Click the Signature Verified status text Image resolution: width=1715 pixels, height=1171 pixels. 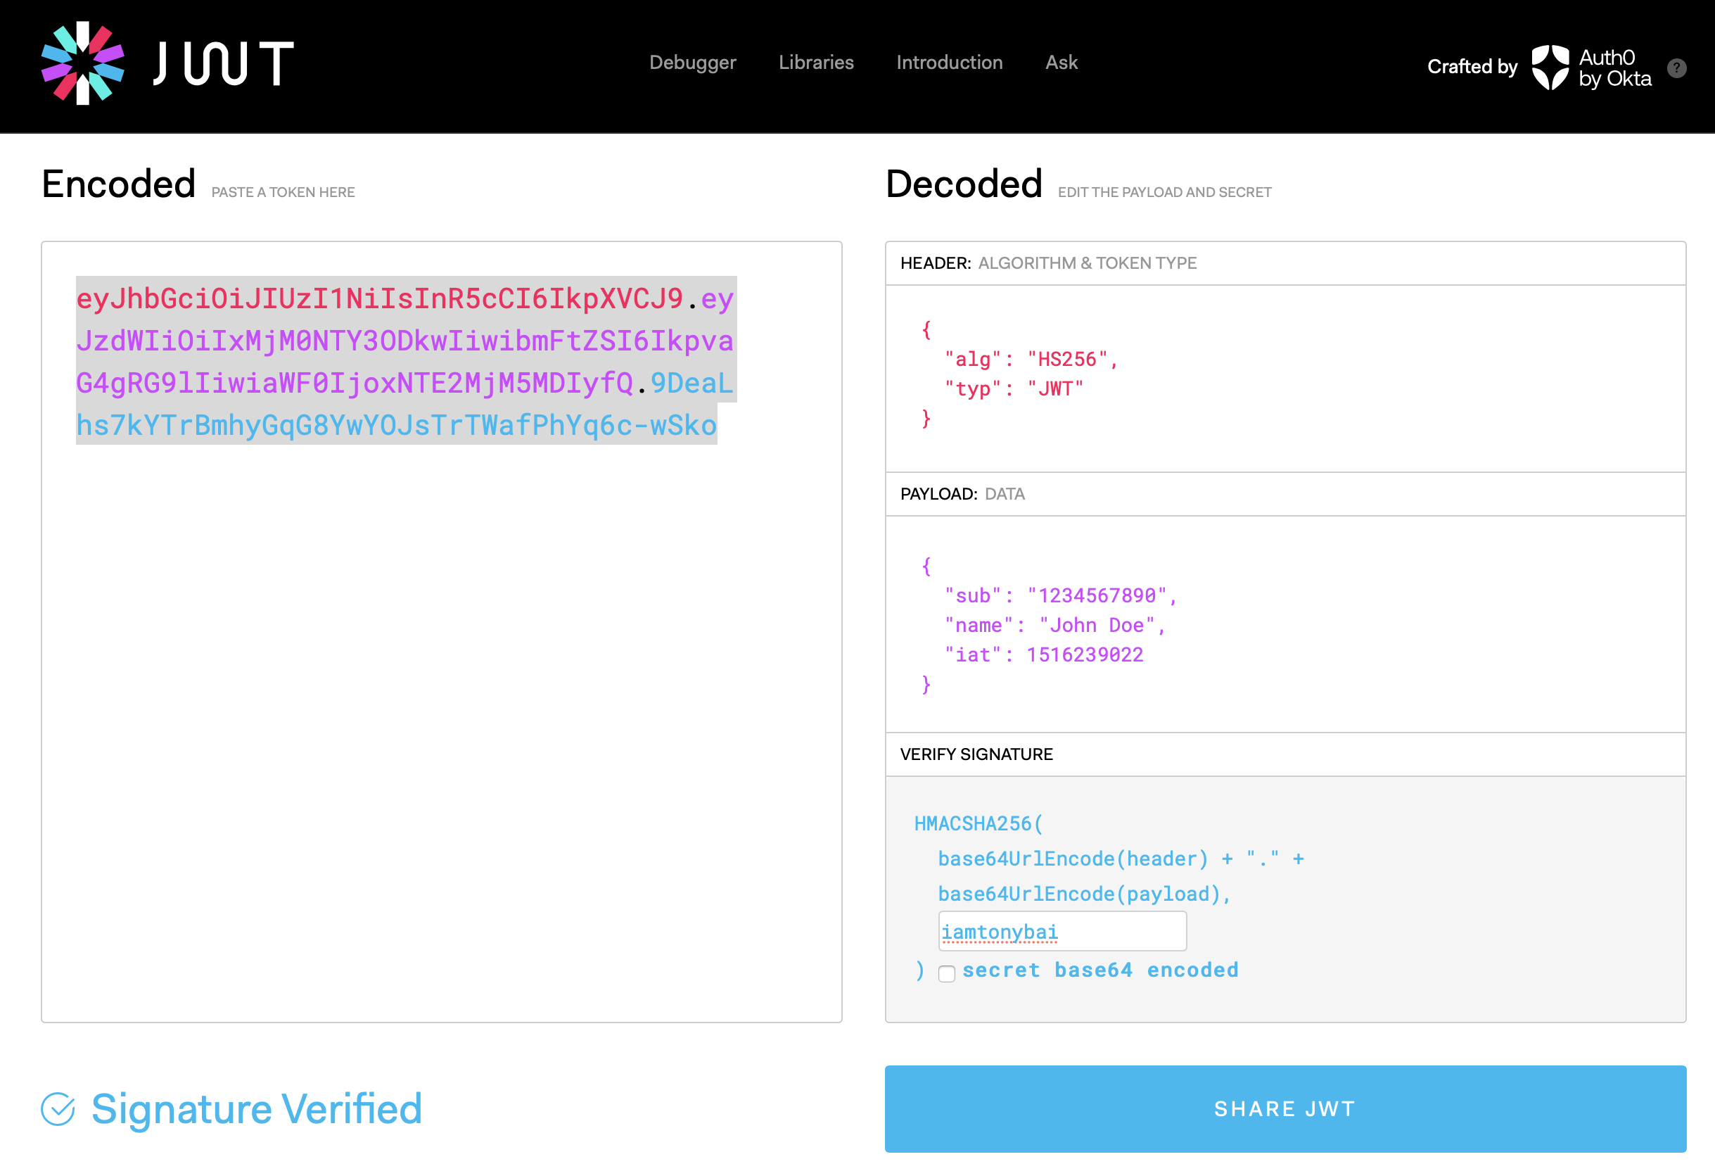(x=256, y=1109)
